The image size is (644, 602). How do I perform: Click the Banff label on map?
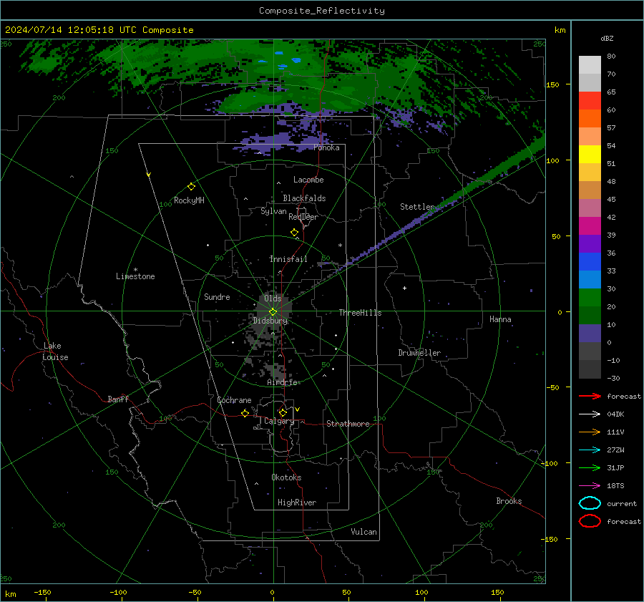click(118, 399)
